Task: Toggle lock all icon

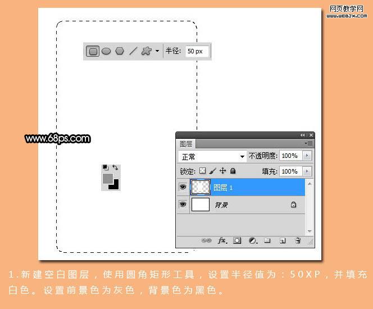Action: click(233, 171)
